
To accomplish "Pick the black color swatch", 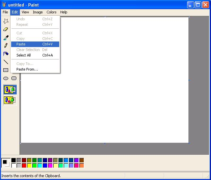I will 14,160.
